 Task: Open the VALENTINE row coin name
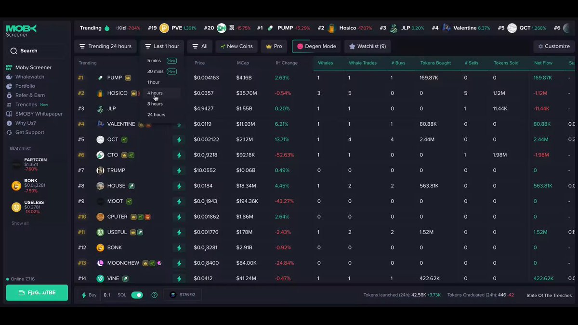coord(121,124)
